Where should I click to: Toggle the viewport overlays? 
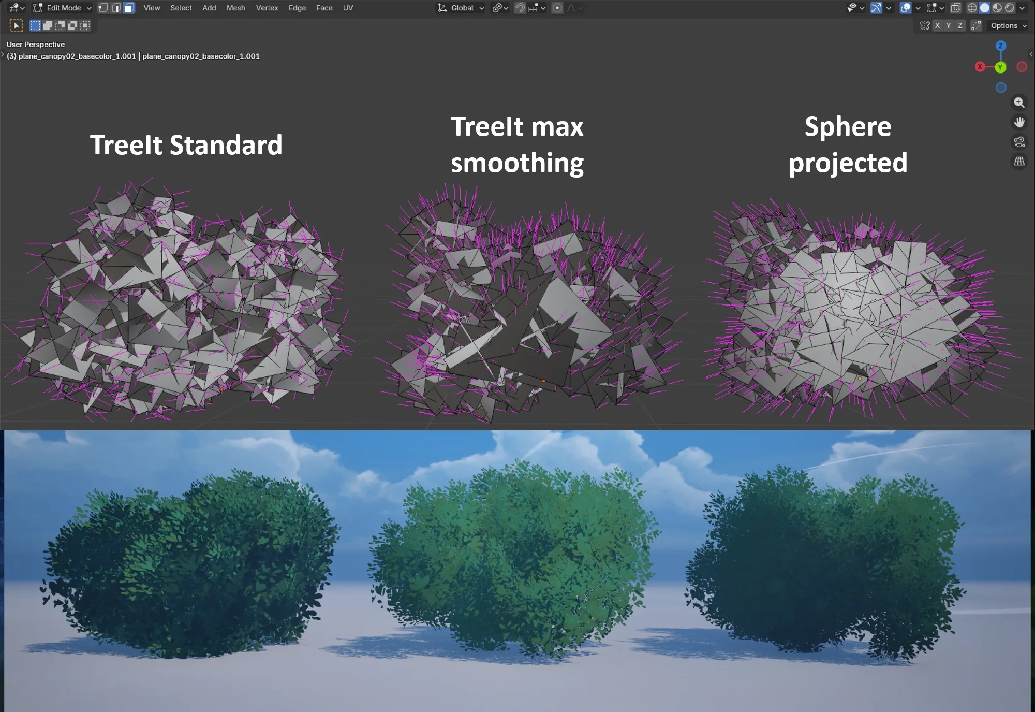tap(905, 8)
